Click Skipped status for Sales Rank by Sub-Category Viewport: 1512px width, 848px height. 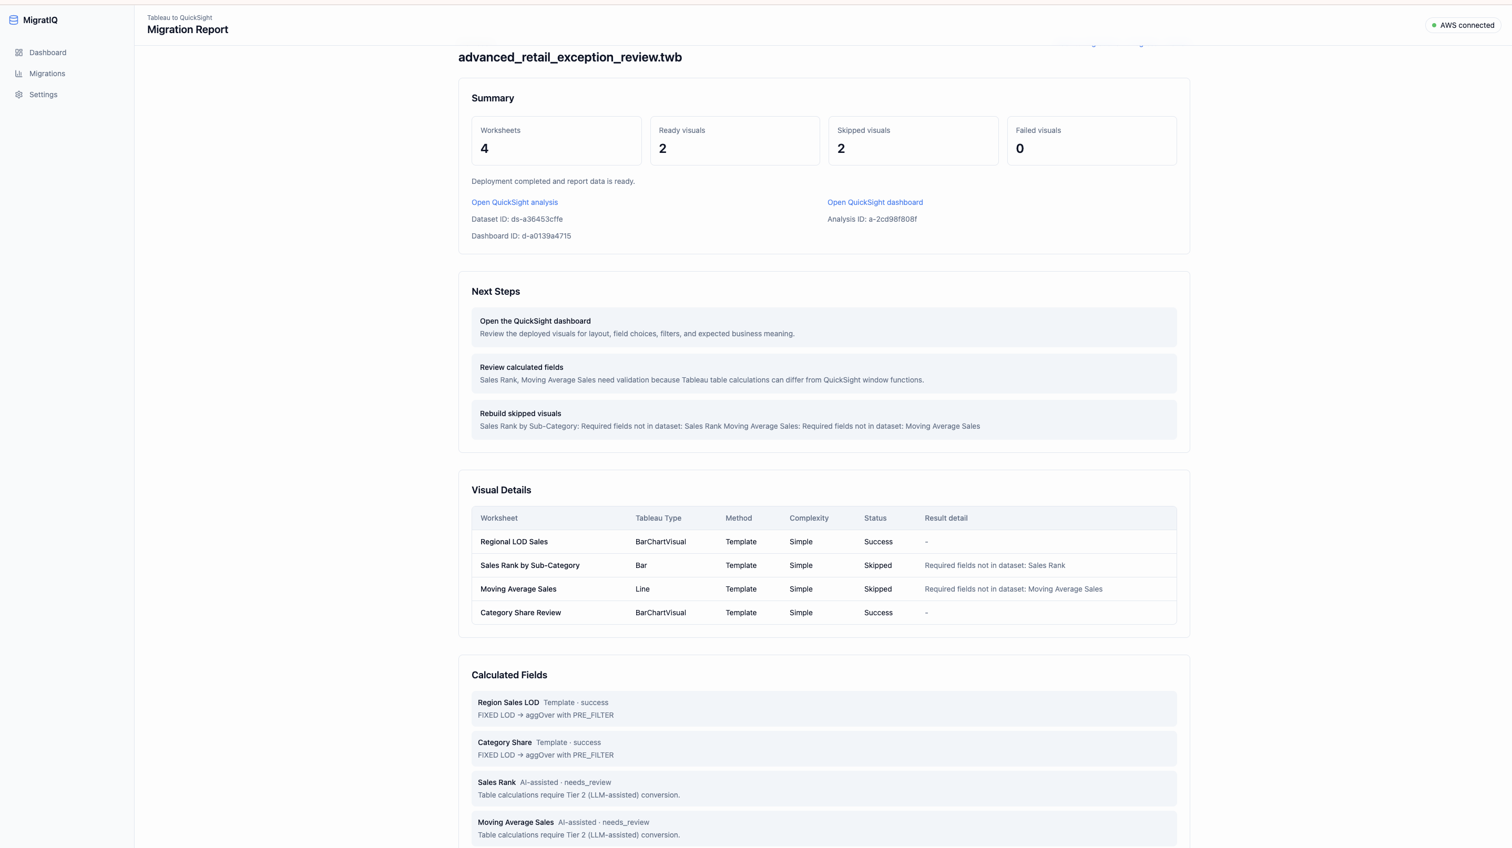click(x=877, y=565)
